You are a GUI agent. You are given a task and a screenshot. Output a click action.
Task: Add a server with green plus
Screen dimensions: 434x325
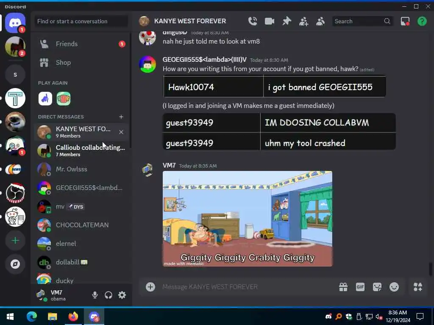point(15,240)
